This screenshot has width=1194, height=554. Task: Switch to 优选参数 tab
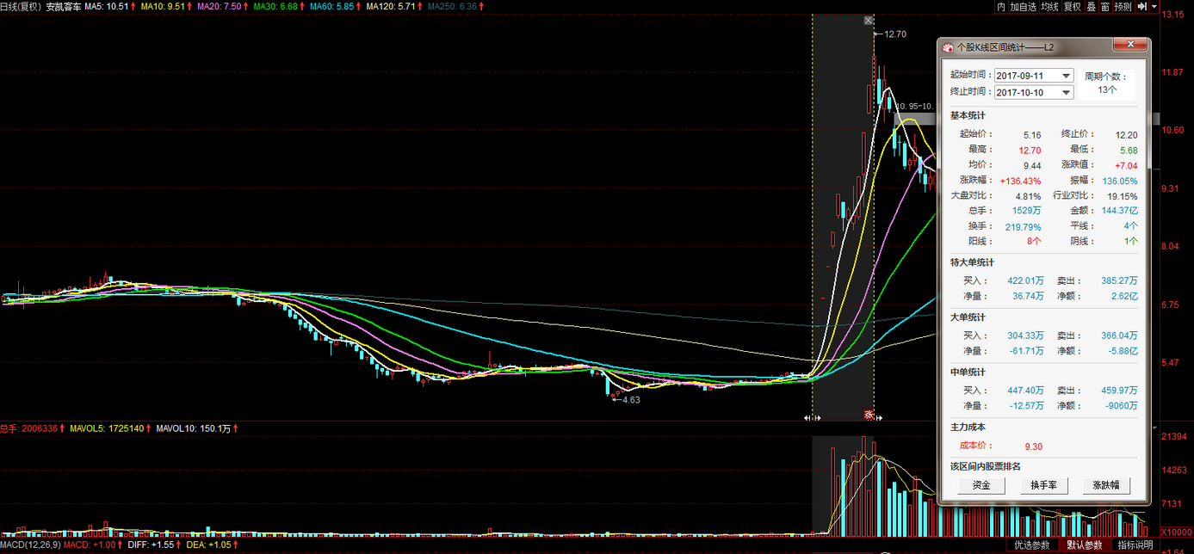coord(1031,545)
